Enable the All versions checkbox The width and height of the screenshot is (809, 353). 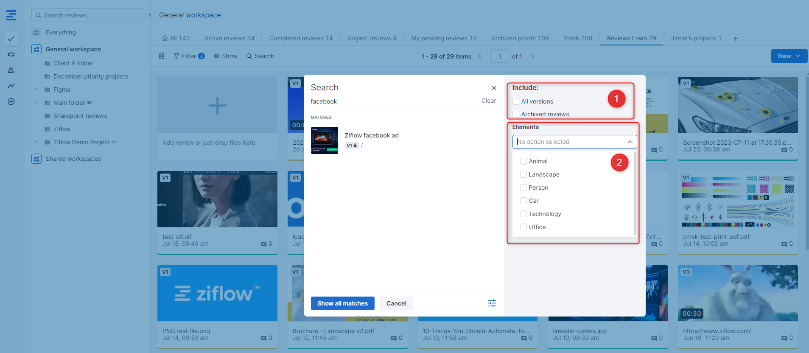(516, 101)
